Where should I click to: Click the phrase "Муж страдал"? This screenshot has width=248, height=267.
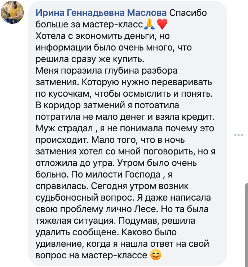[65, 129]
